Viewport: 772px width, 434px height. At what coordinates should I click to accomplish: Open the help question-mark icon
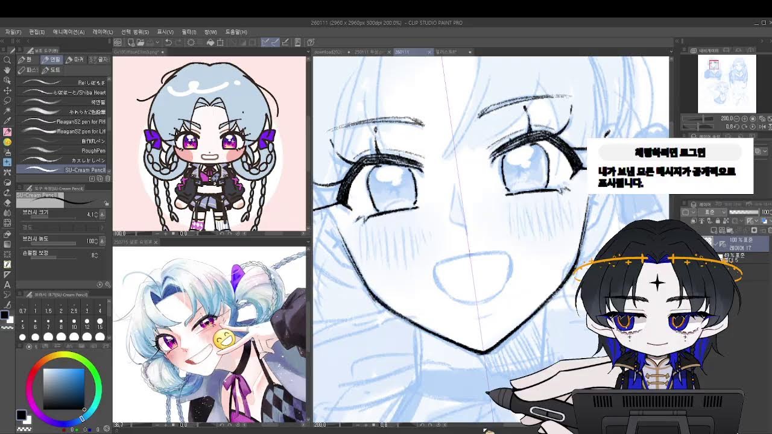point(311,42)
